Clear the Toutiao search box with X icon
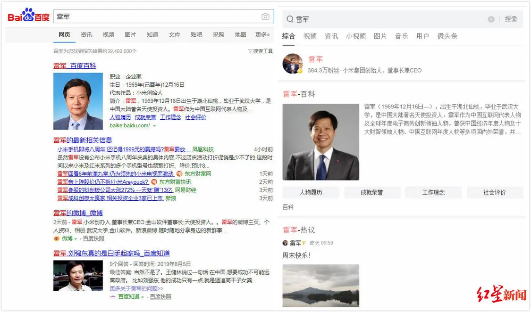The height and width of the screenshot is (312, 531). (x=491, y=19)
